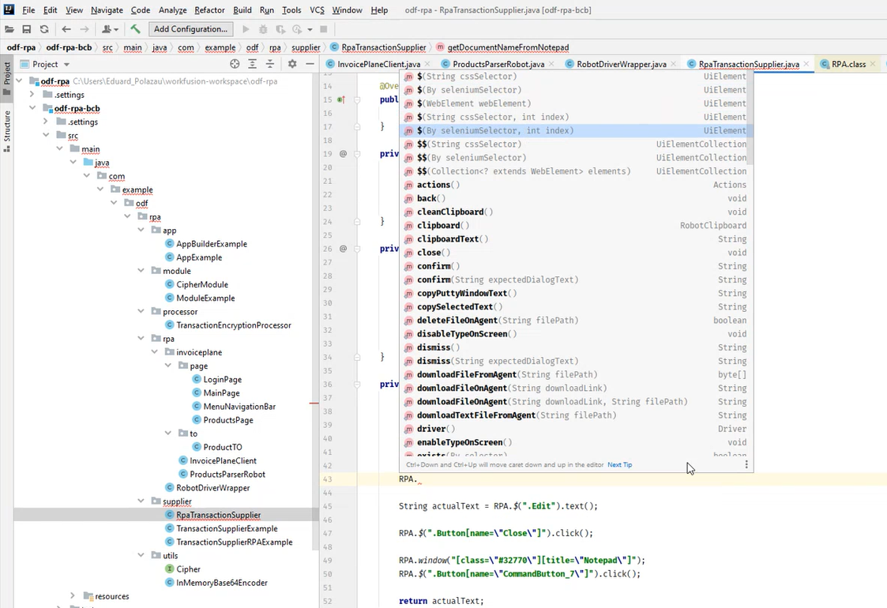Select TransactionEncryptionProcessor in tree

point(234,325)
